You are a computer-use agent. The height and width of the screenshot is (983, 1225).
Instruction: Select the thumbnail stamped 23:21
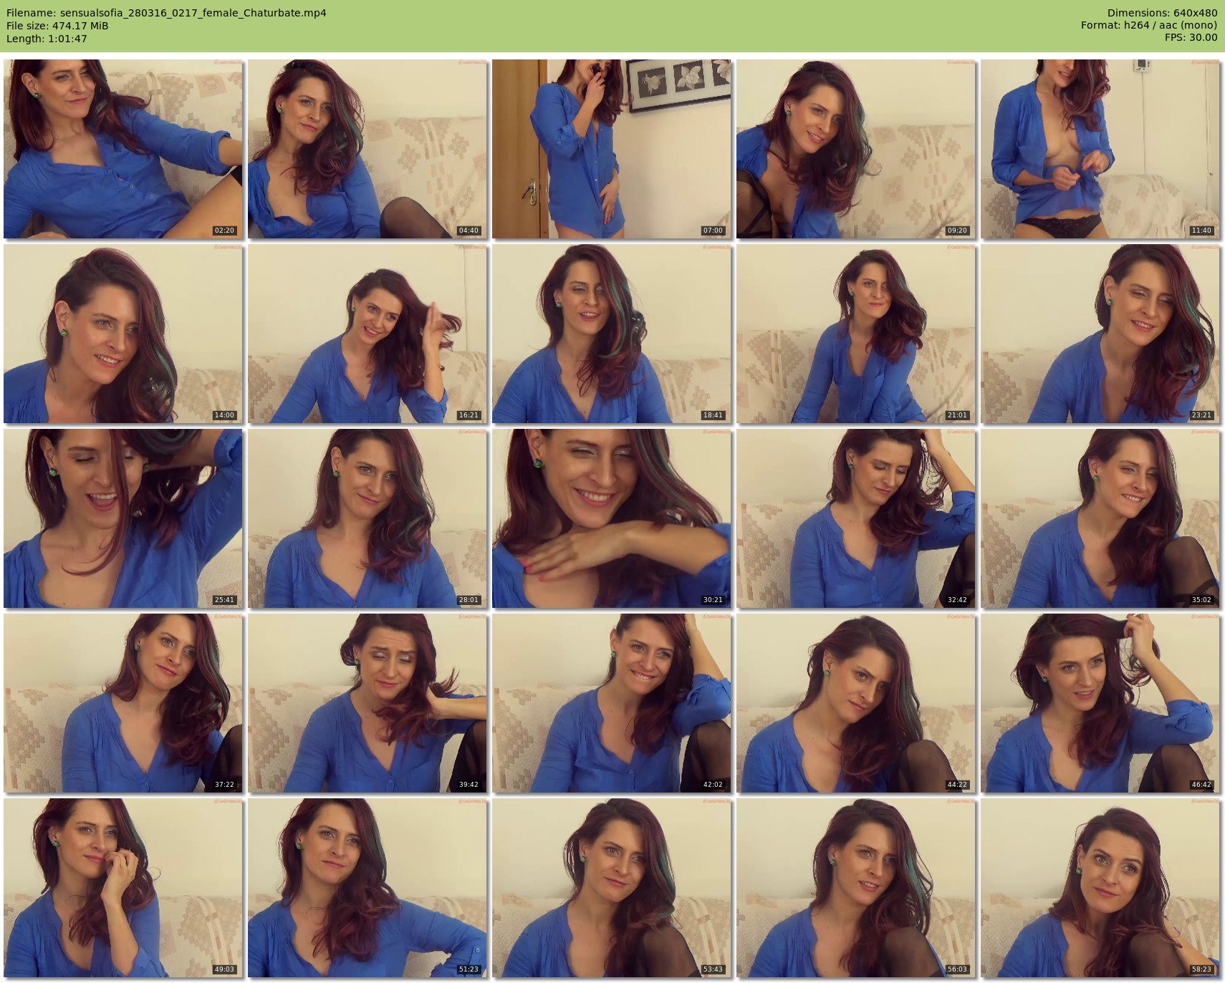pos(1100,334)
